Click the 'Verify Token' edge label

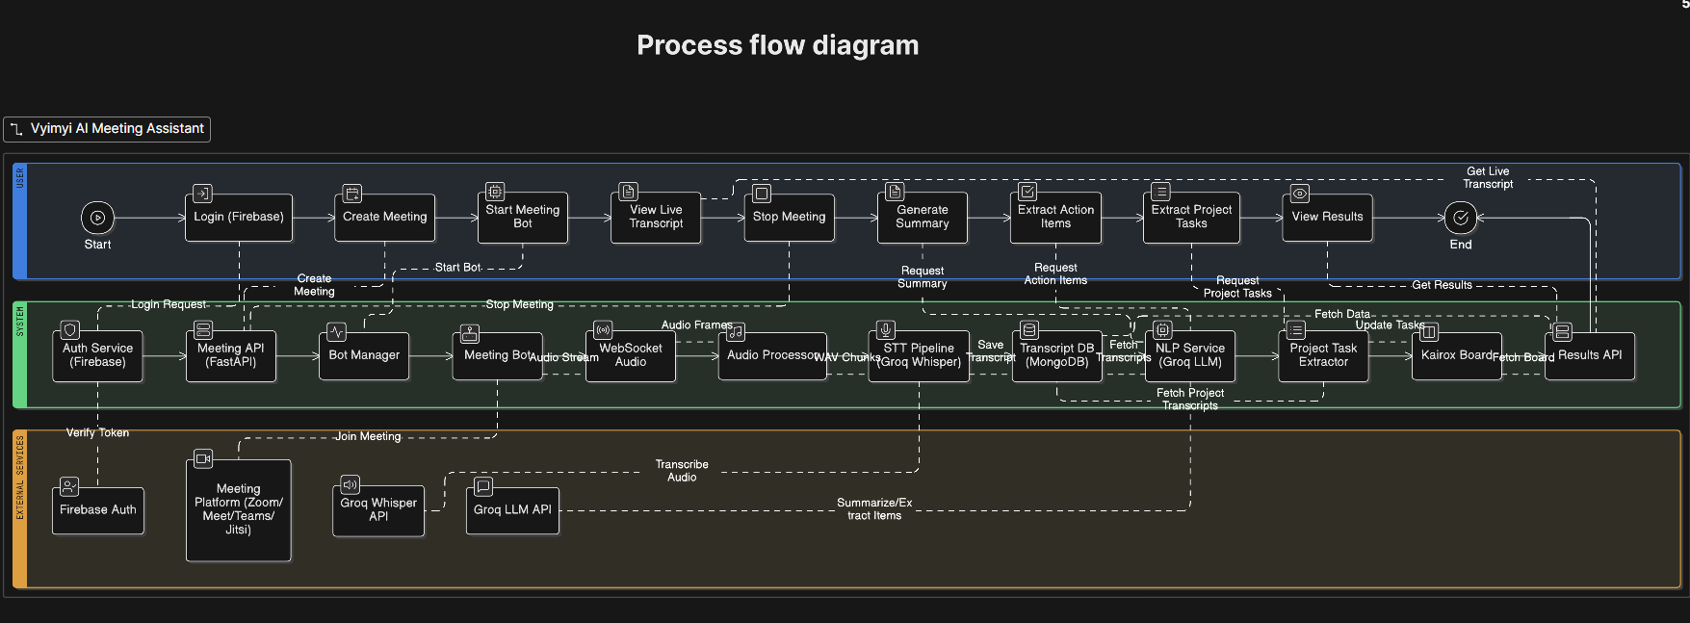coord(97,433)
